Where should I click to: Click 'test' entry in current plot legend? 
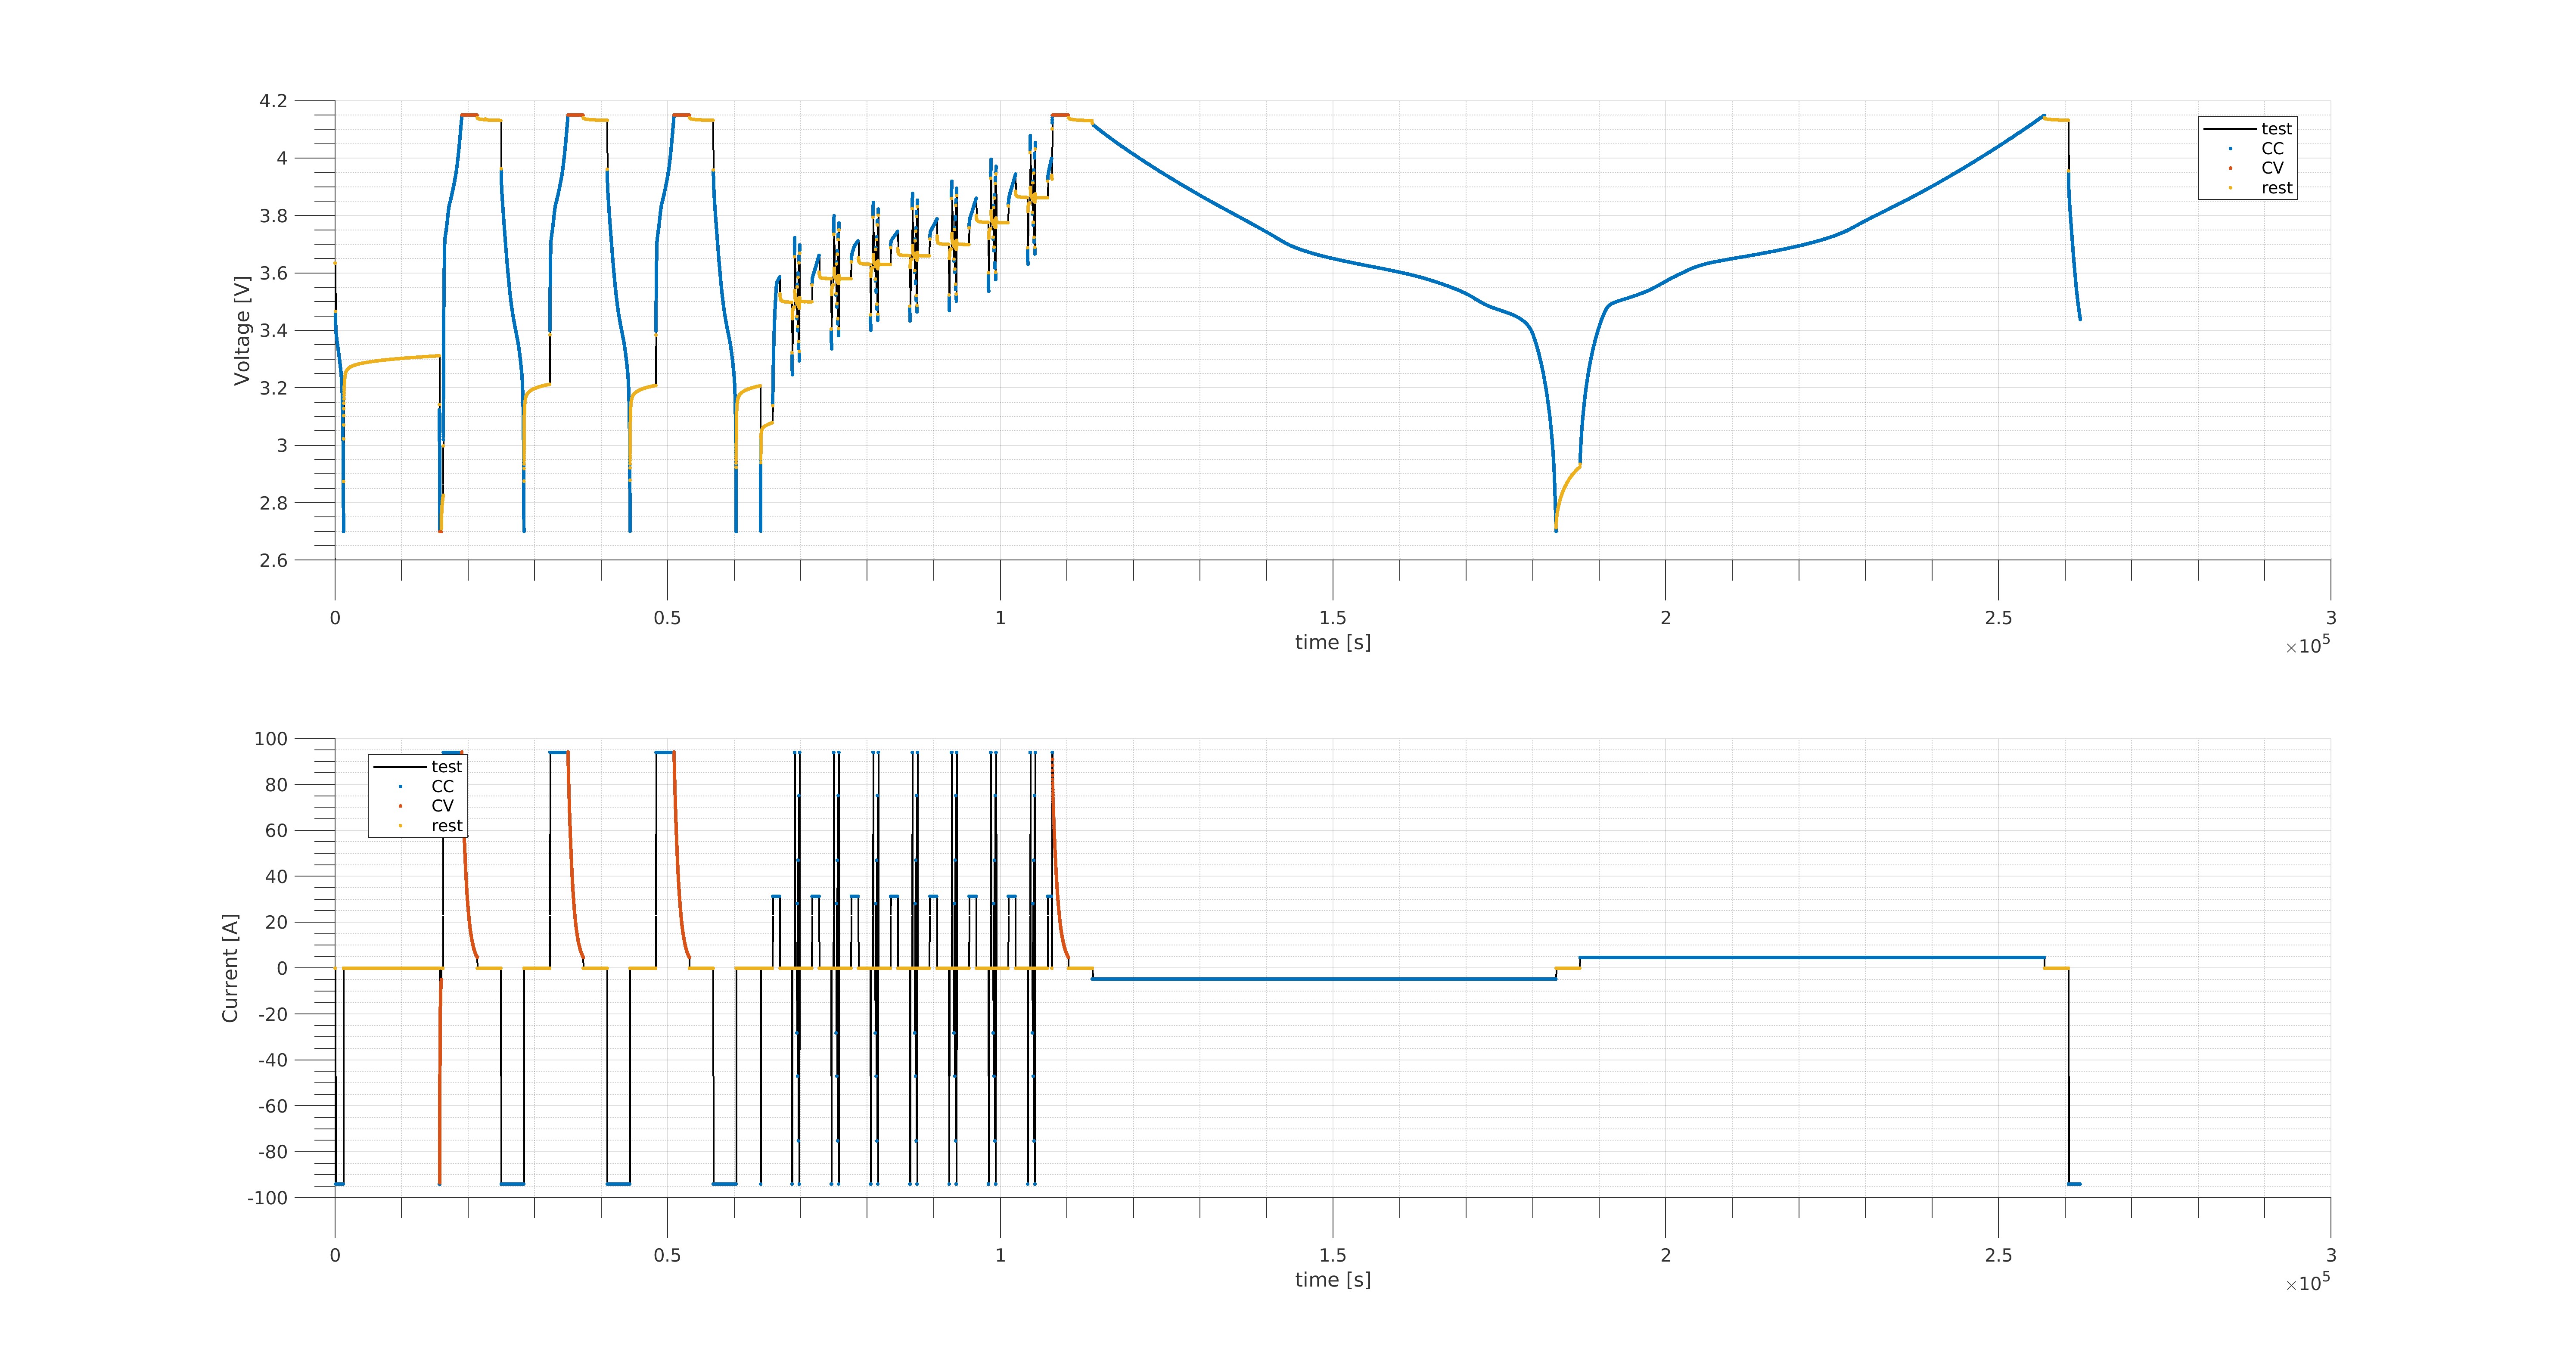(446, 767)
